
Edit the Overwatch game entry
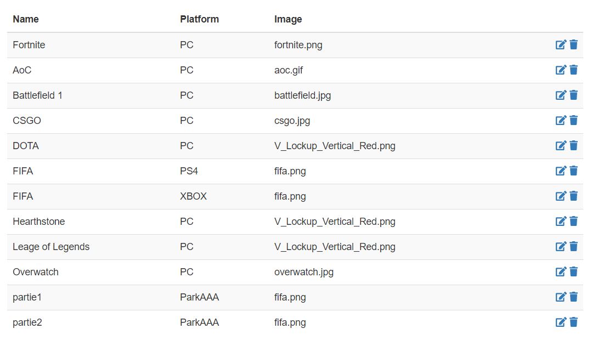click(561, 271)
